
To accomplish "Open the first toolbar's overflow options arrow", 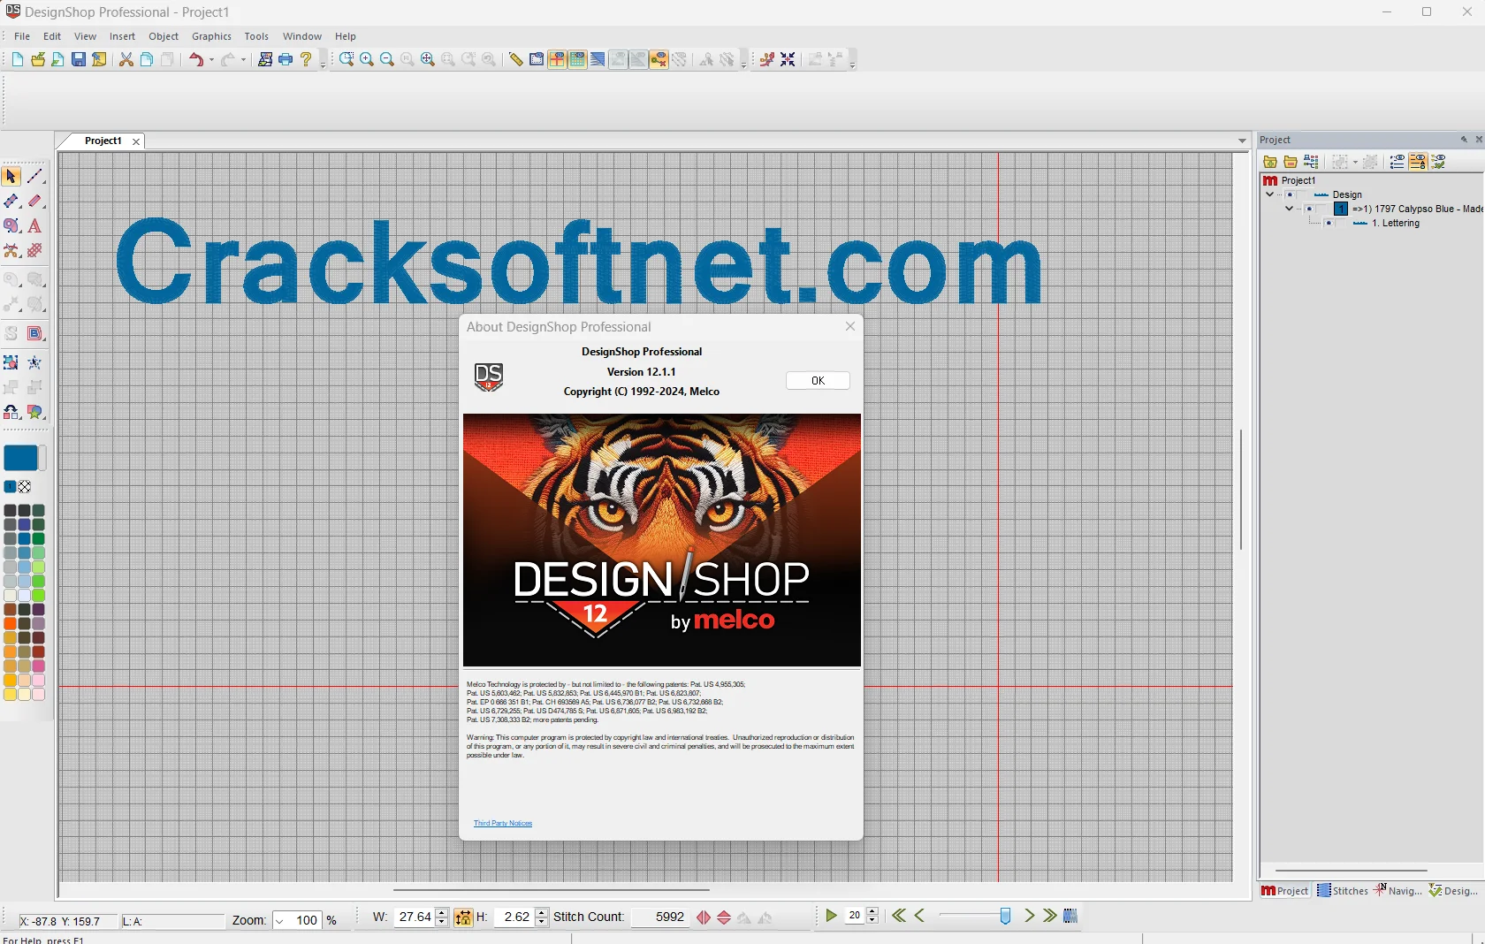I will pyautogui.click(x=323, y=64).
